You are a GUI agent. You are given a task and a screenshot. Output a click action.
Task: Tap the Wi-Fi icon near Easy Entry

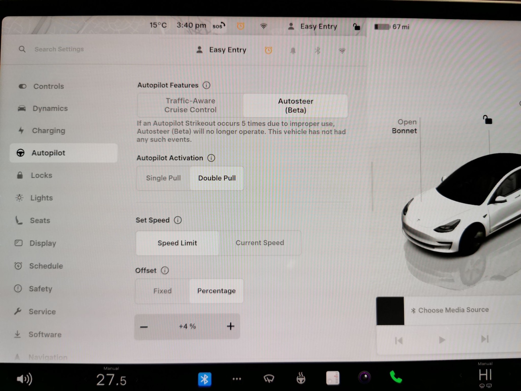pos(342,51)
